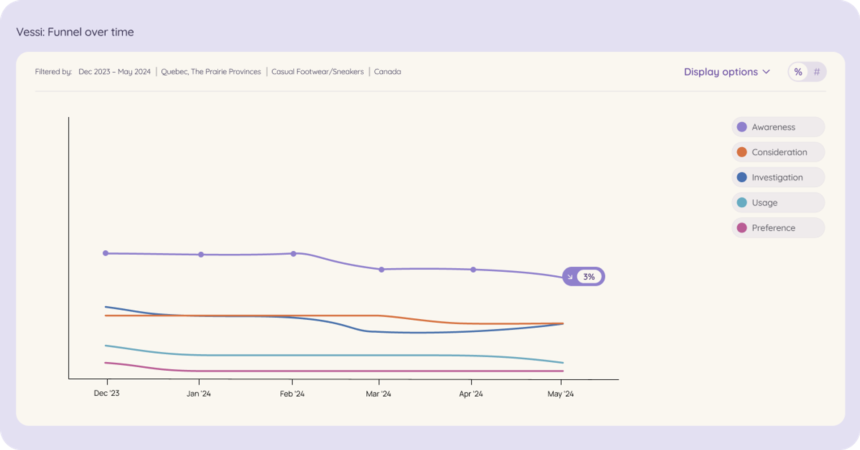This screenshot has width=860, height=450.
Task: Click the Filtered by label
Action: pyautogui.click(x=53, y=72)
